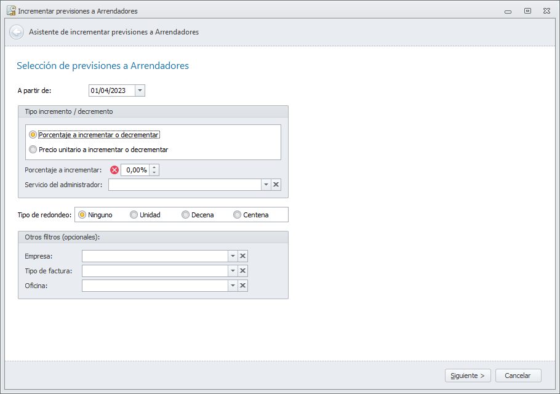
Task: Expand the Servicio del administrador dropdown
Action: (x=266, y=185)
